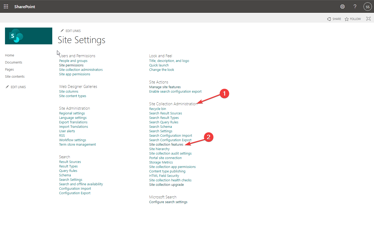Viewport: 374px width, 227px height.
Task: Open Site app permissions
Action: (x=75, y=74)
